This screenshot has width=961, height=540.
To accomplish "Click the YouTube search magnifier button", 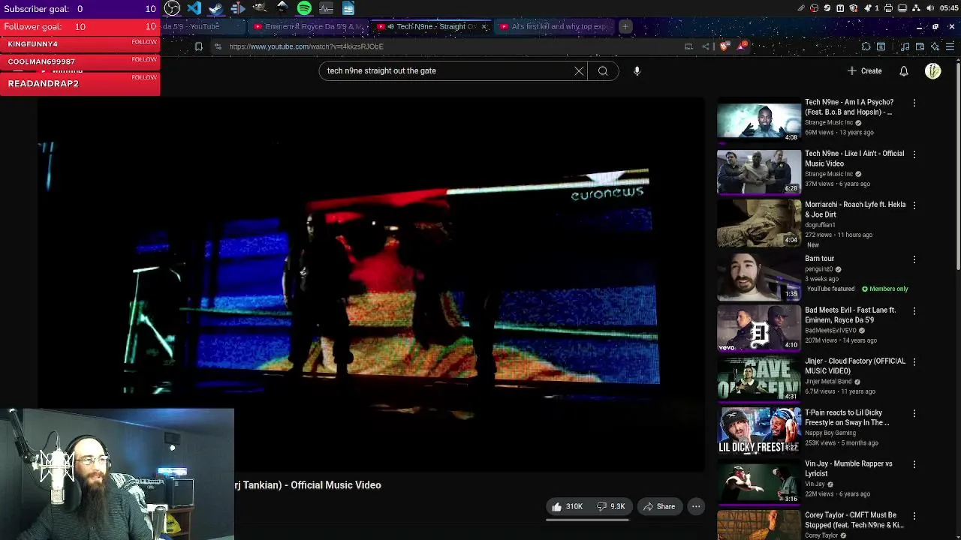I will pos(603,70).
